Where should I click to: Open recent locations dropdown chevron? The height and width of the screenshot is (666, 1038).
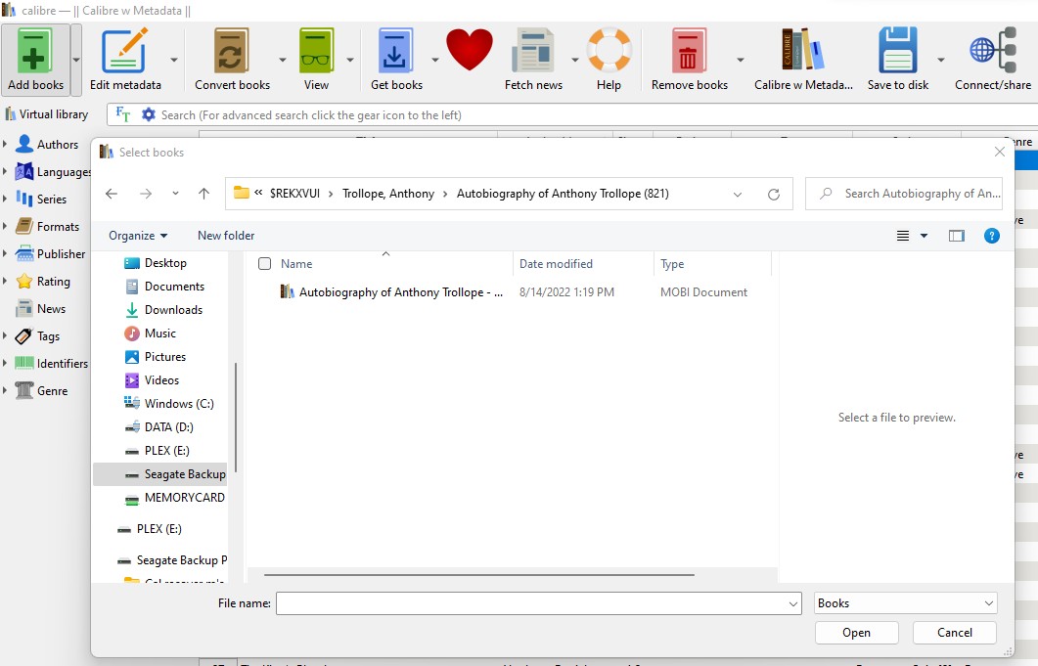point(175,194)
